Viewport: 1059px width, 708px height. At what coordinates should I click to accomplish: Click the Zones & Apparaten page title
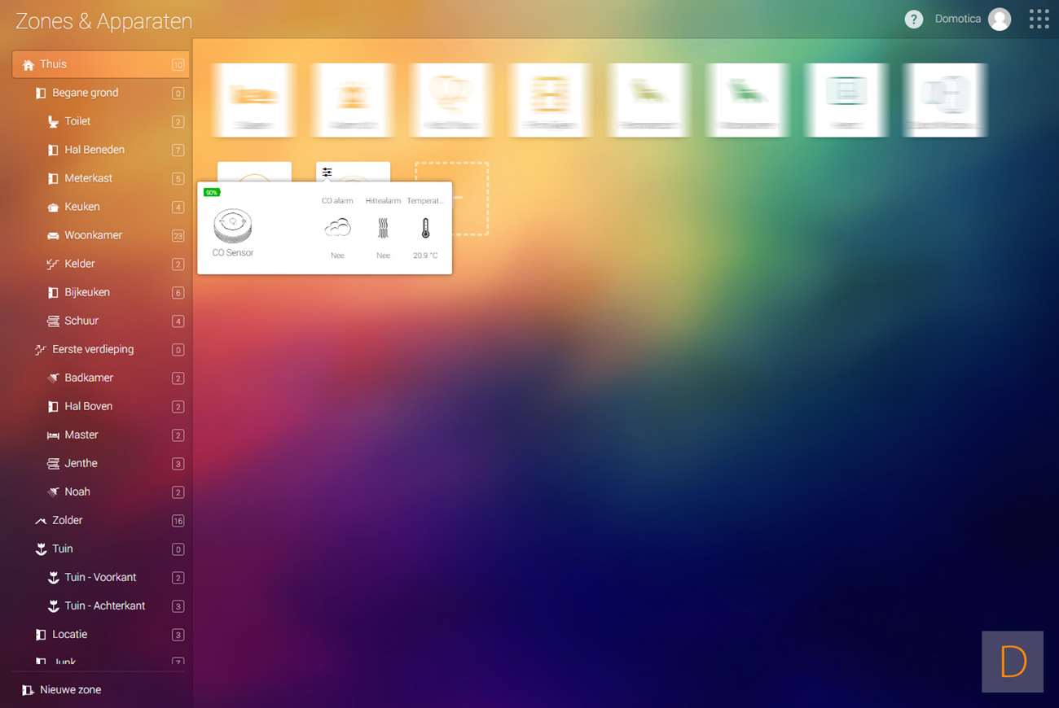[104, 21]
